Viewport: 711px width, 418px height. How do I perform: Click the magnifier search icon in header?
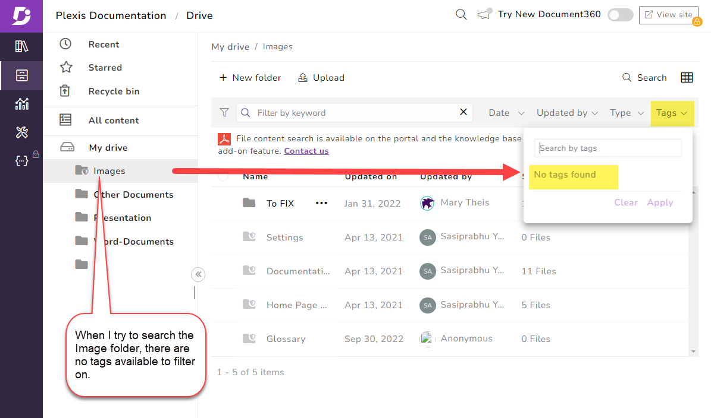461,15
